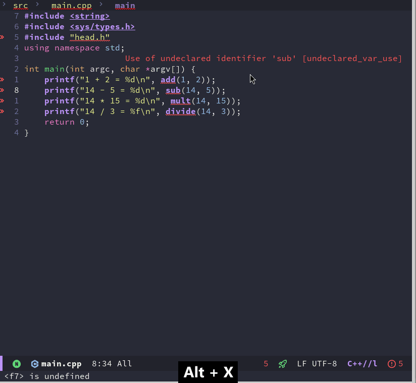Click the error fringe marker beside mult line
Image resolution: width=416 pixels, height=383 pixels.
pyautogui.click(x=2, y=101)
